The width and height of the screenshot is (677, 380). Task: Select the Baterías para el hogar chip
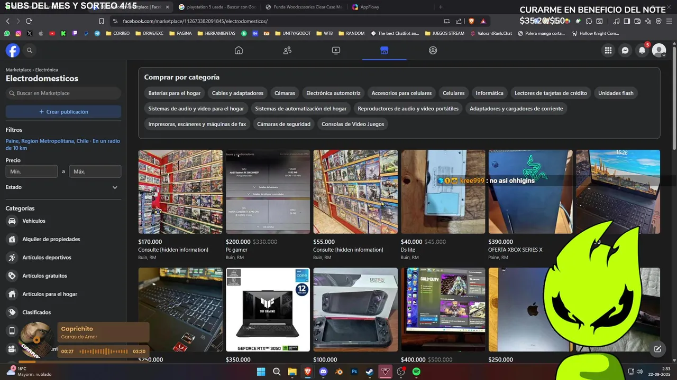pos(175,93)
